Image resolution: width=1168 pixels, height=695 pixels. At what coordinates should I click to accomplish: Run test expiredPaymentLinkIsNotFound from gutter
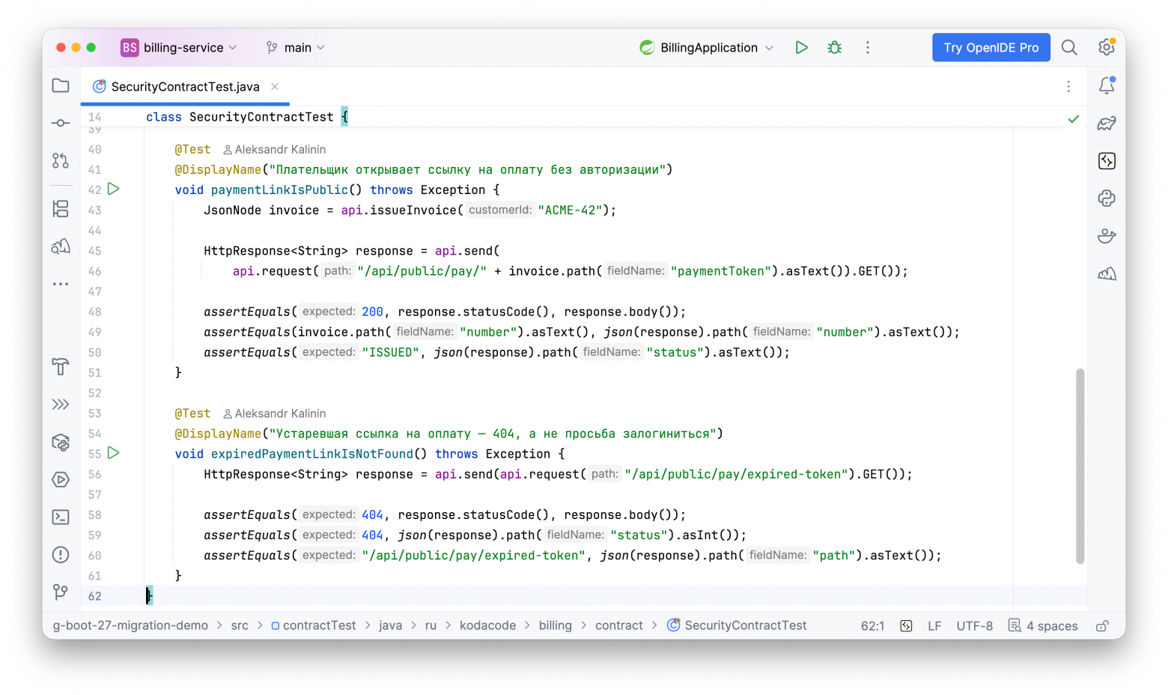pos(114,453)
